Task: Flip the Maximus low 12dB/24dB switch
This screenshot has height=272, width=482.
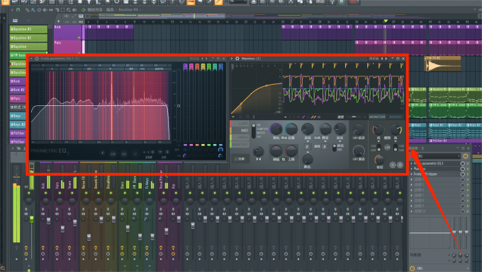Action: pos(379,148)
